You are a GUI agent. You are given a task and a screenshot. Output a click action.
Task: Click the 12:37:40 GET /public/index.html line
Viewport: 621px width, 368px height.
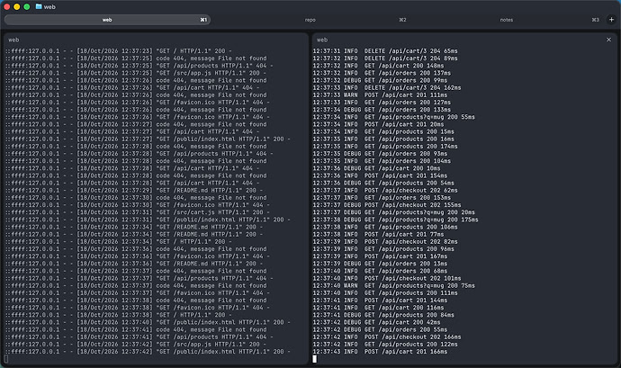pos(148,322)
